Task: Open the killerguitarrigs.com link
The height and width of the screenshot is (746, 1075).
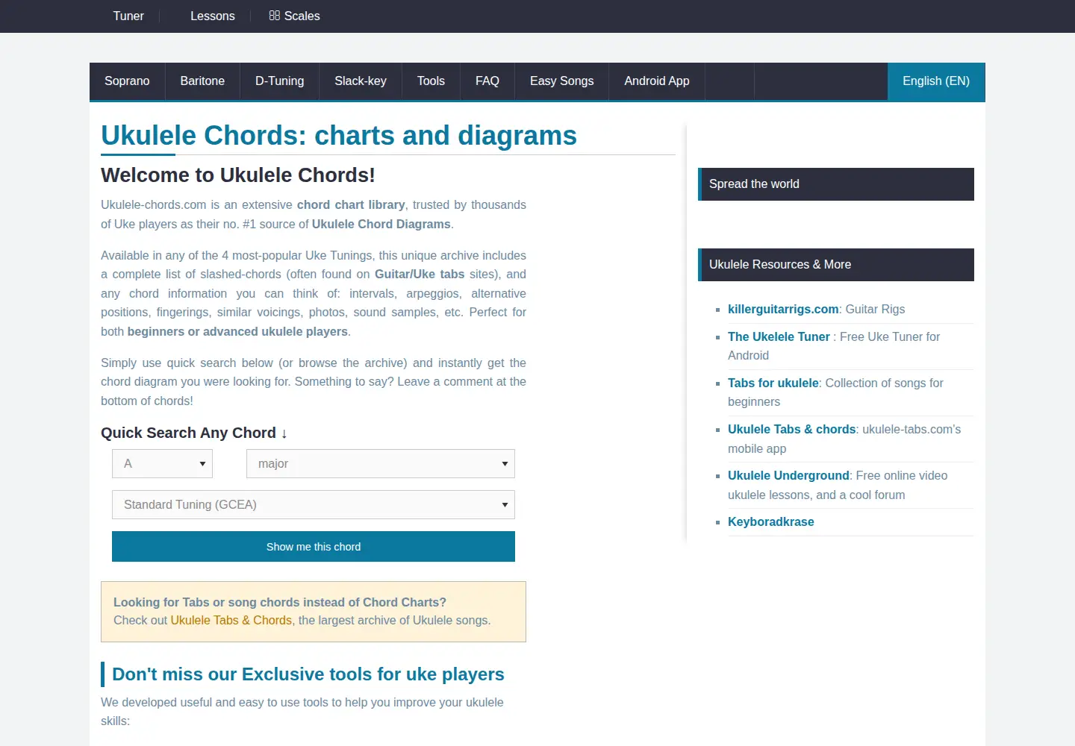Action: pos(783,310)
